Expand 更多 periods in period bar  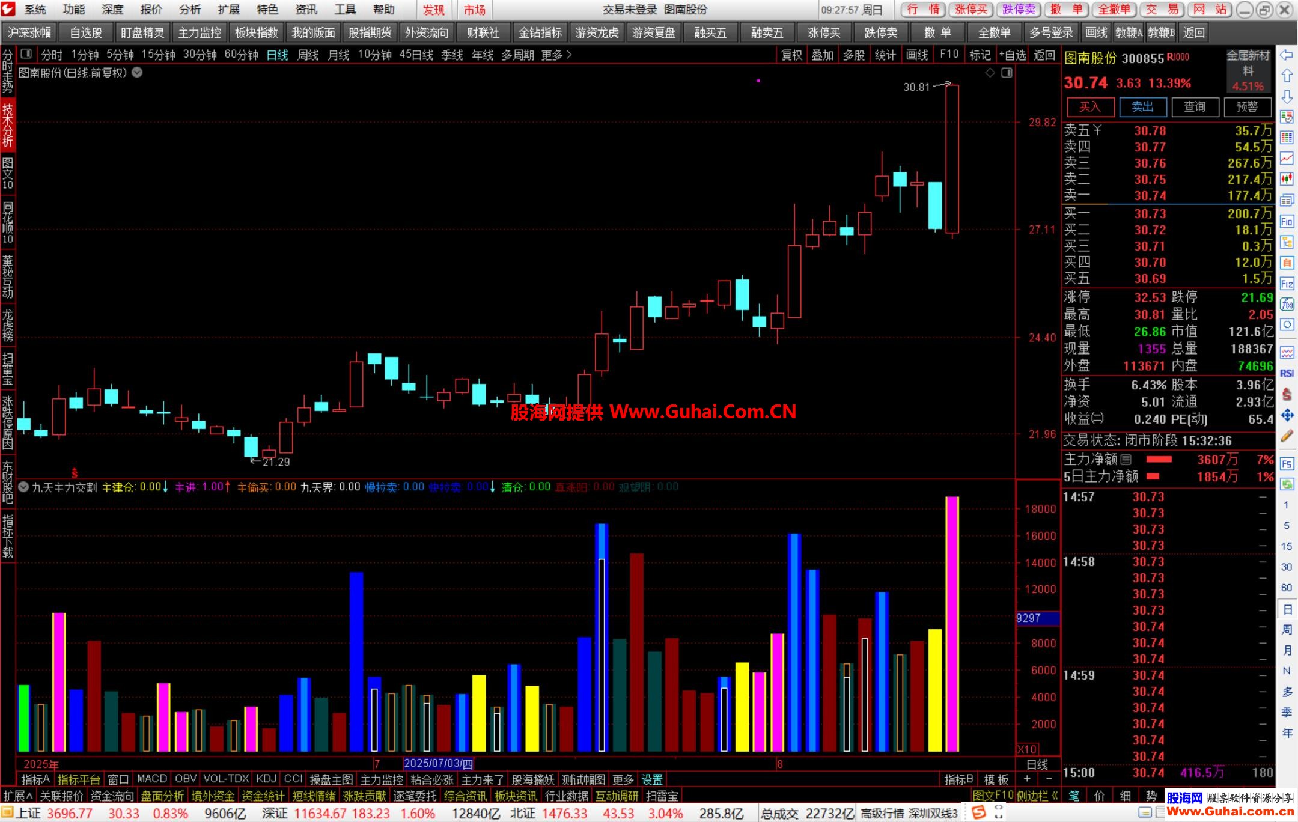point(556,55)
